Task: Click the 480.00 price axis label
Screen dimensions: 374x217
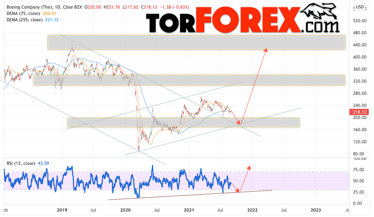Action: click(360, 33)
